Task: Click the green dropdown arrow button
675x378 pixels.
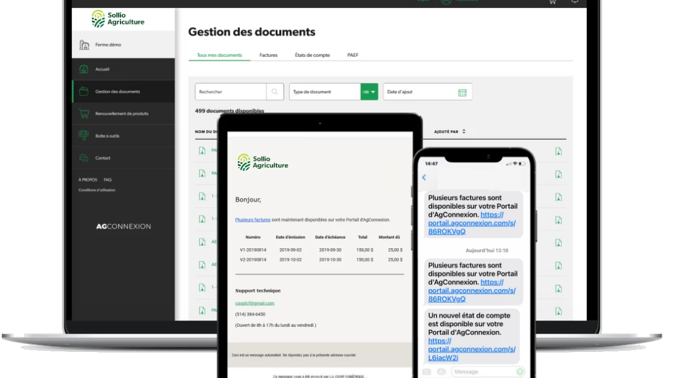Action: coord(369,91)
